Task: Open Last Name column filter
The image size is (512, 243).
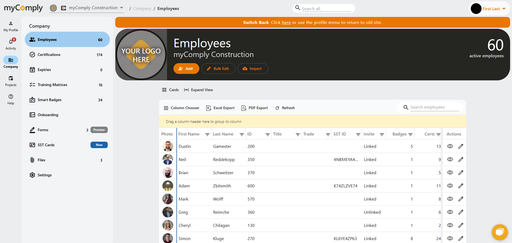Action: click(x=242, y=134)
